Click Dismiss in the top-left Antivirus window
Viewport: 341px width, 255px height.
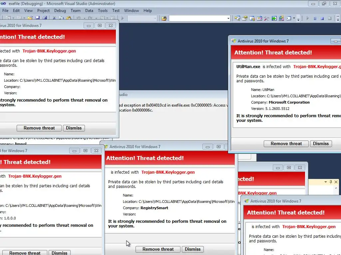(x=74, y=128)
